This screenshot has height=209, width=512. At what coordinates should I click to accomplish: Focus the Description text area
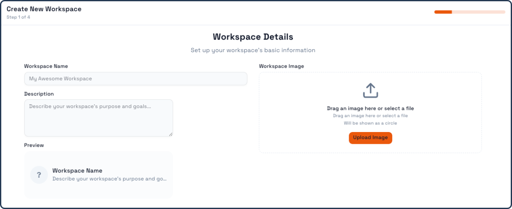point(99,118)
